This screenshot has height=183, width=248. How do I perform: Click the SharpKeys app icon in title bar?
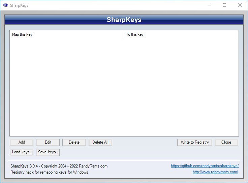coord(5,5)
